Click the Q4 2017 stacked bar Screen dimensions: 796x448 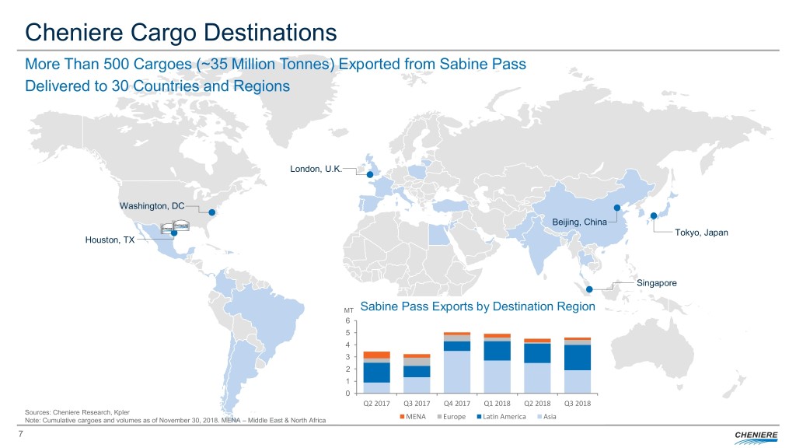pyautogui.click(x=456, y=362)
